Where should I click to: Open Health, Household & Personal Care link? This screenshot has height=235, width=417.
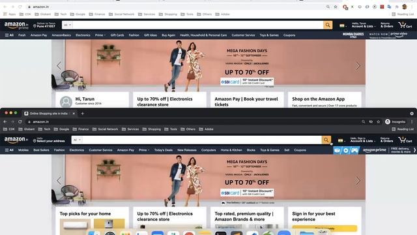(x=203, y=35)
